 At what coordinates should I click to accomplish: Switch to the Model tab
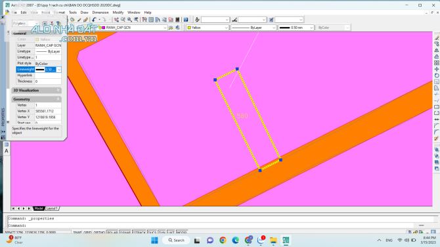click(x=39, y=208)
